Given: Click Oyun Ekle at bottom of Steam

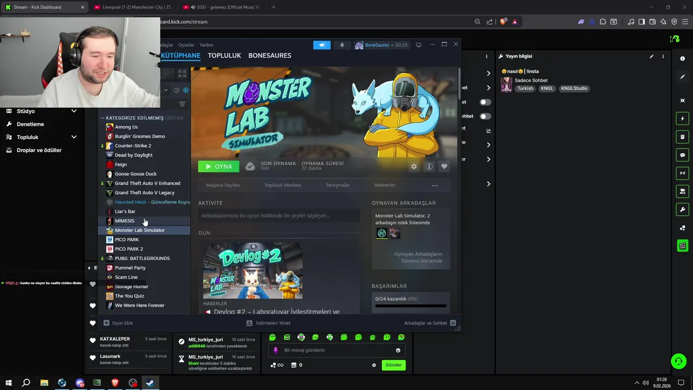Looking at the screenshot, I should [x=117, y=323].
